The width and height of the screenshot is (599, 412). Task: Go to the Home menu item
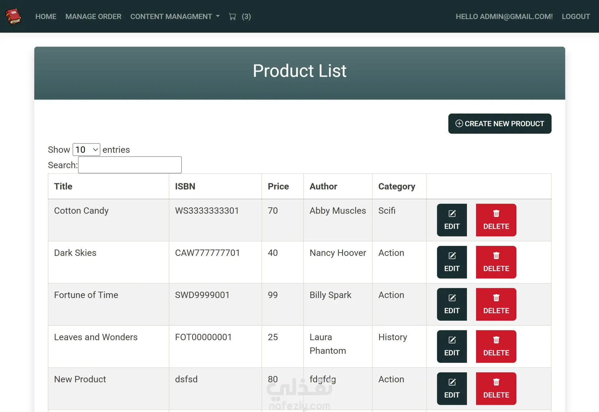pyautogui.click(x=46, y=17)
